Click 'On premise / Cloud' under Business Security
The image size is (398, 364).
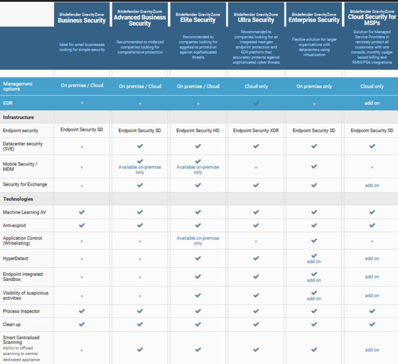[82, 86]
